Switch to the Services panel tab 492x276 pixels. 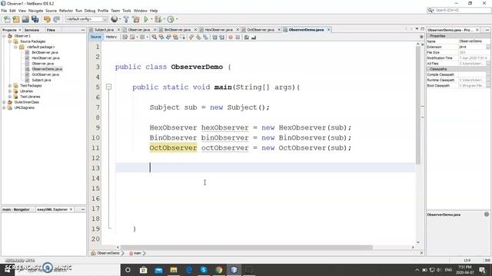tap(32, 30)
